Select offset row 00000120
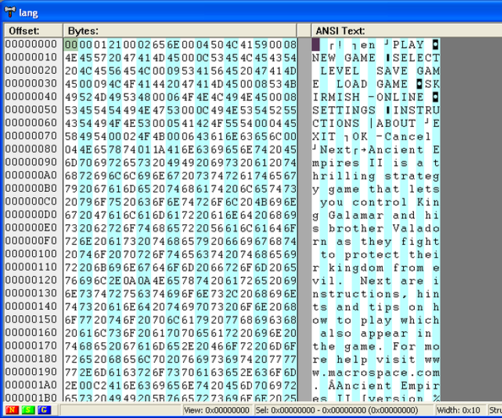Viewport: 502px width, 418px height. point(31,280)
